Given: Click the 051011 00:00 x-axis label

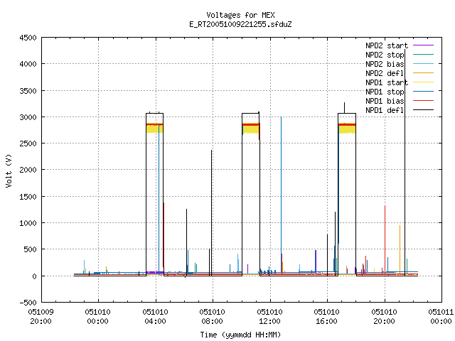Looking at the screenshot, I should pos(441,317).
